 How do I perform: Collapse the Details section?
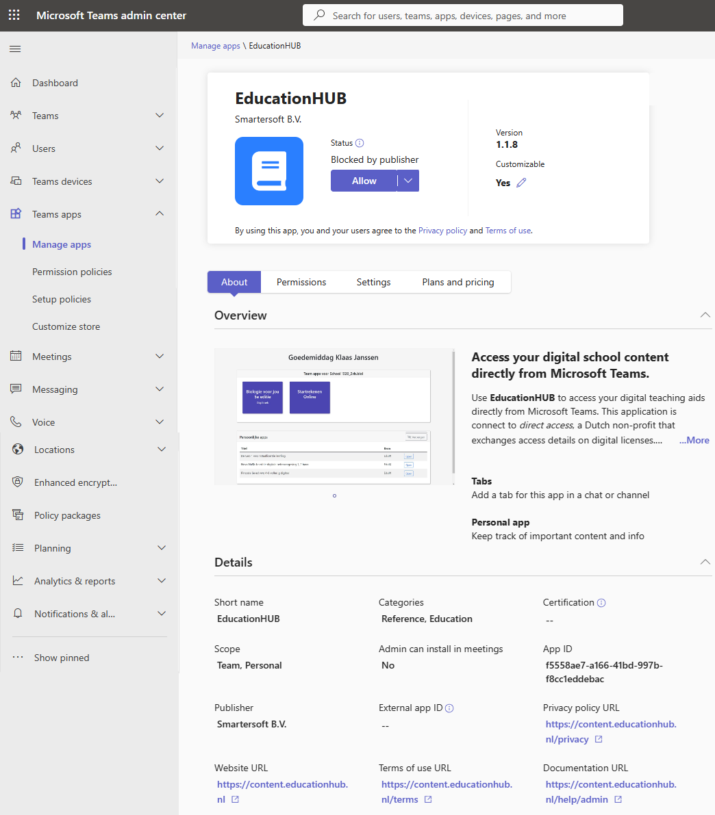click(705, 562)
